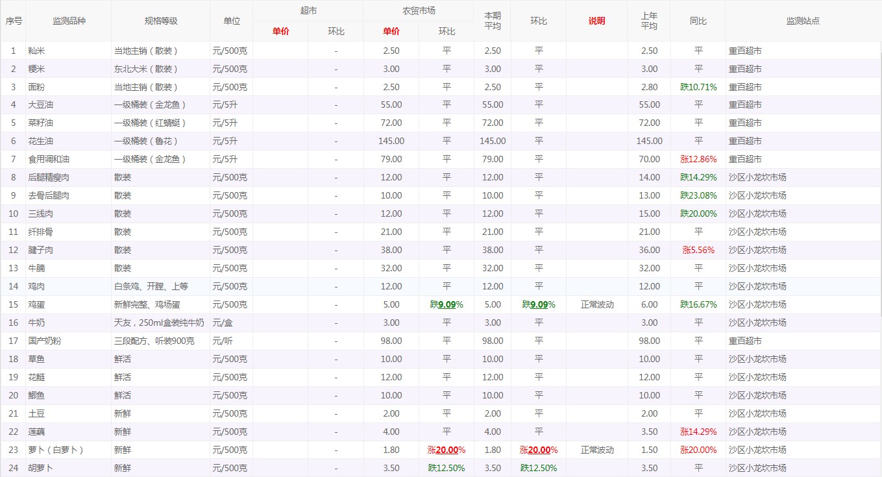Click the 跌10.71% value in 面粉 row
882x477 pixels.
coord(698,87)
